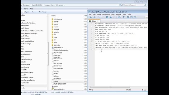Screen dimensions: 169x95
Task: Open Komodo's Code menu
Action: click(99, 15)
